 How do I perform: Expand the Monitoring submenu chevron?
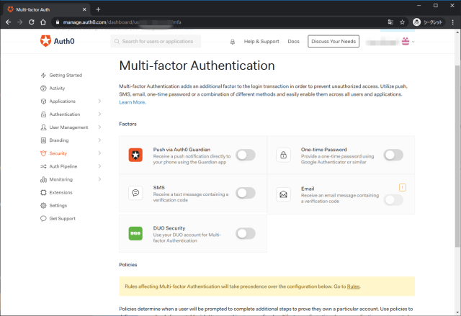click(x=99, y=179)
